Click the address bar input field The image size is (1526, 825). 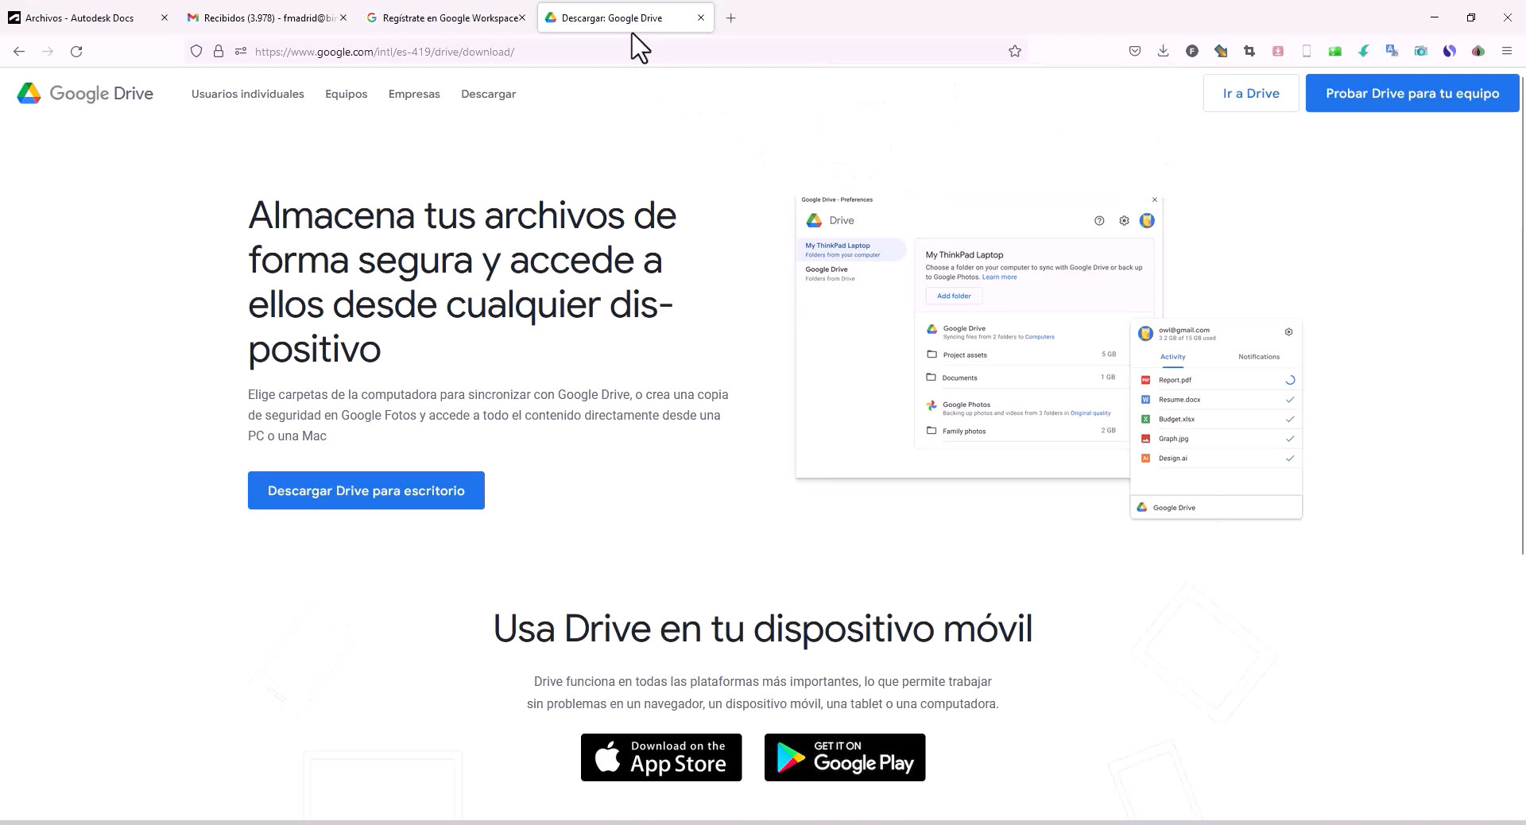pyautogui.click(x=556, y=51)
